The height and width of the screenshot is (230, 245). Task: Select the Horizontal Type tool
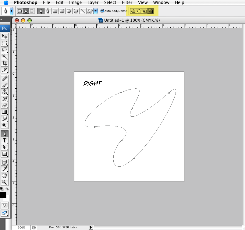pyautogui.click(x=4, y=140)
